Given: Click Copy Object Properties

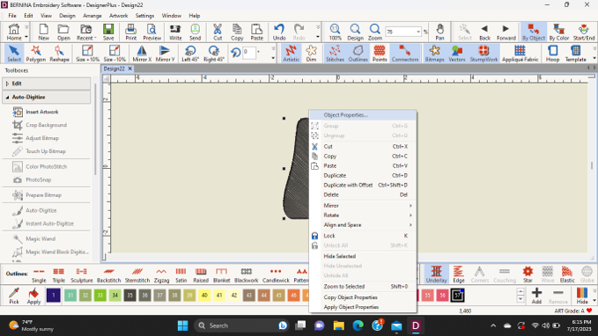Looking at the screenshot, I should click(362, 297).
